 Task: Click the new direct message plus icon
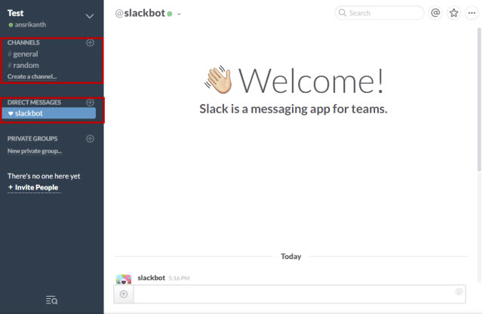(x=90, y=103)
